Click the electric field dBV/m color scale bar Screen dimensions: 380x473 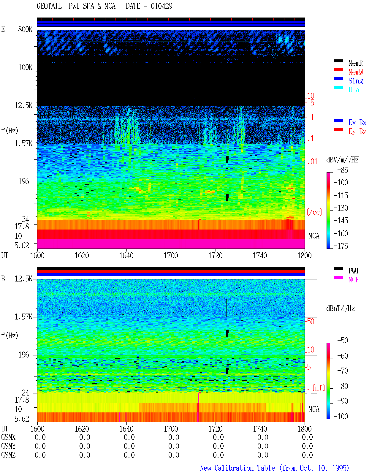coord(328,210)
